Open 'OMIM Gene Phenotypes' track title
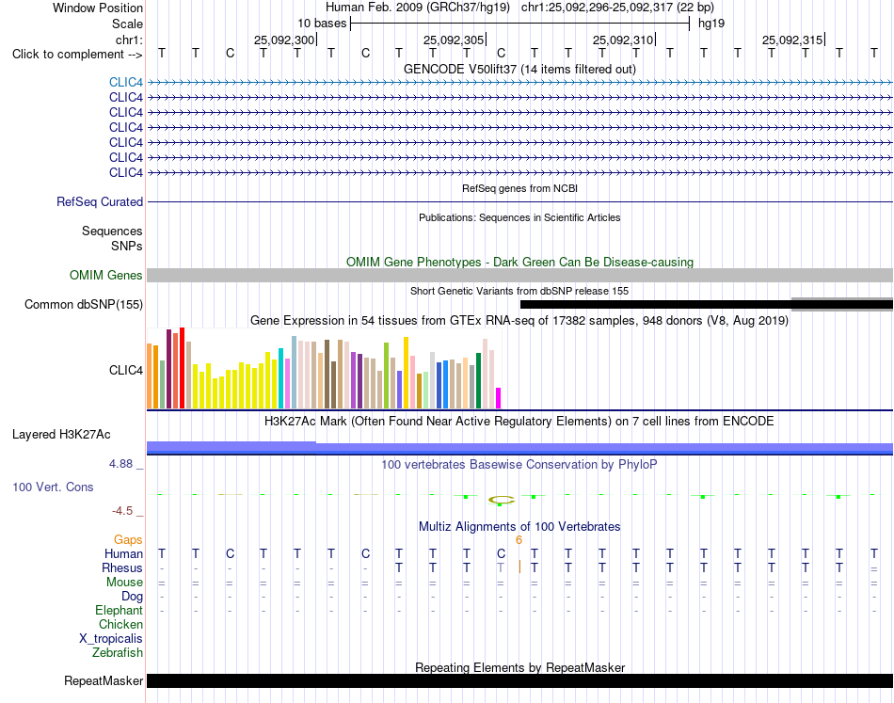Image resolution: width=894 pixels, height=703 pixels. coord(519,262)
